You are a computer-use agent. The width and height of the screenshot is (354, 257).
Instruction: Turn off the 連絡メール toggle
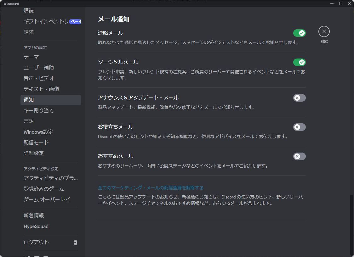pyautogui.click(x=300, y=33)
